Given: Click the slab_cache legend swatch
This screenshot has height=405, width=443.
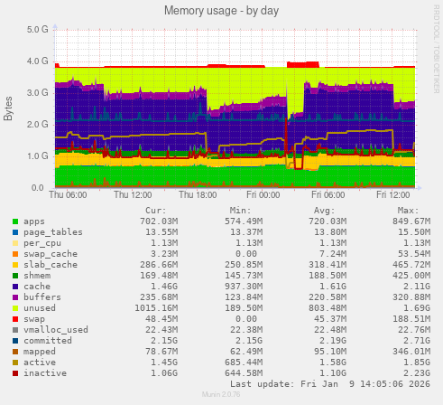Looking at the screenshot, I should click(15, 265).
